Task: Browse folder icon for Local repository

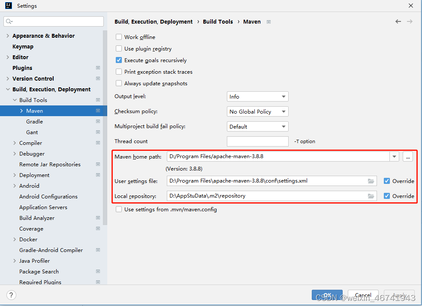Action: point(371,196)
